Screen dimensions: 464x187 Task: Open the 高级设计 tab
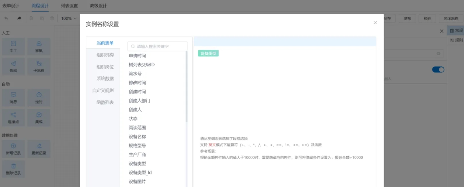tap(98, 6)
